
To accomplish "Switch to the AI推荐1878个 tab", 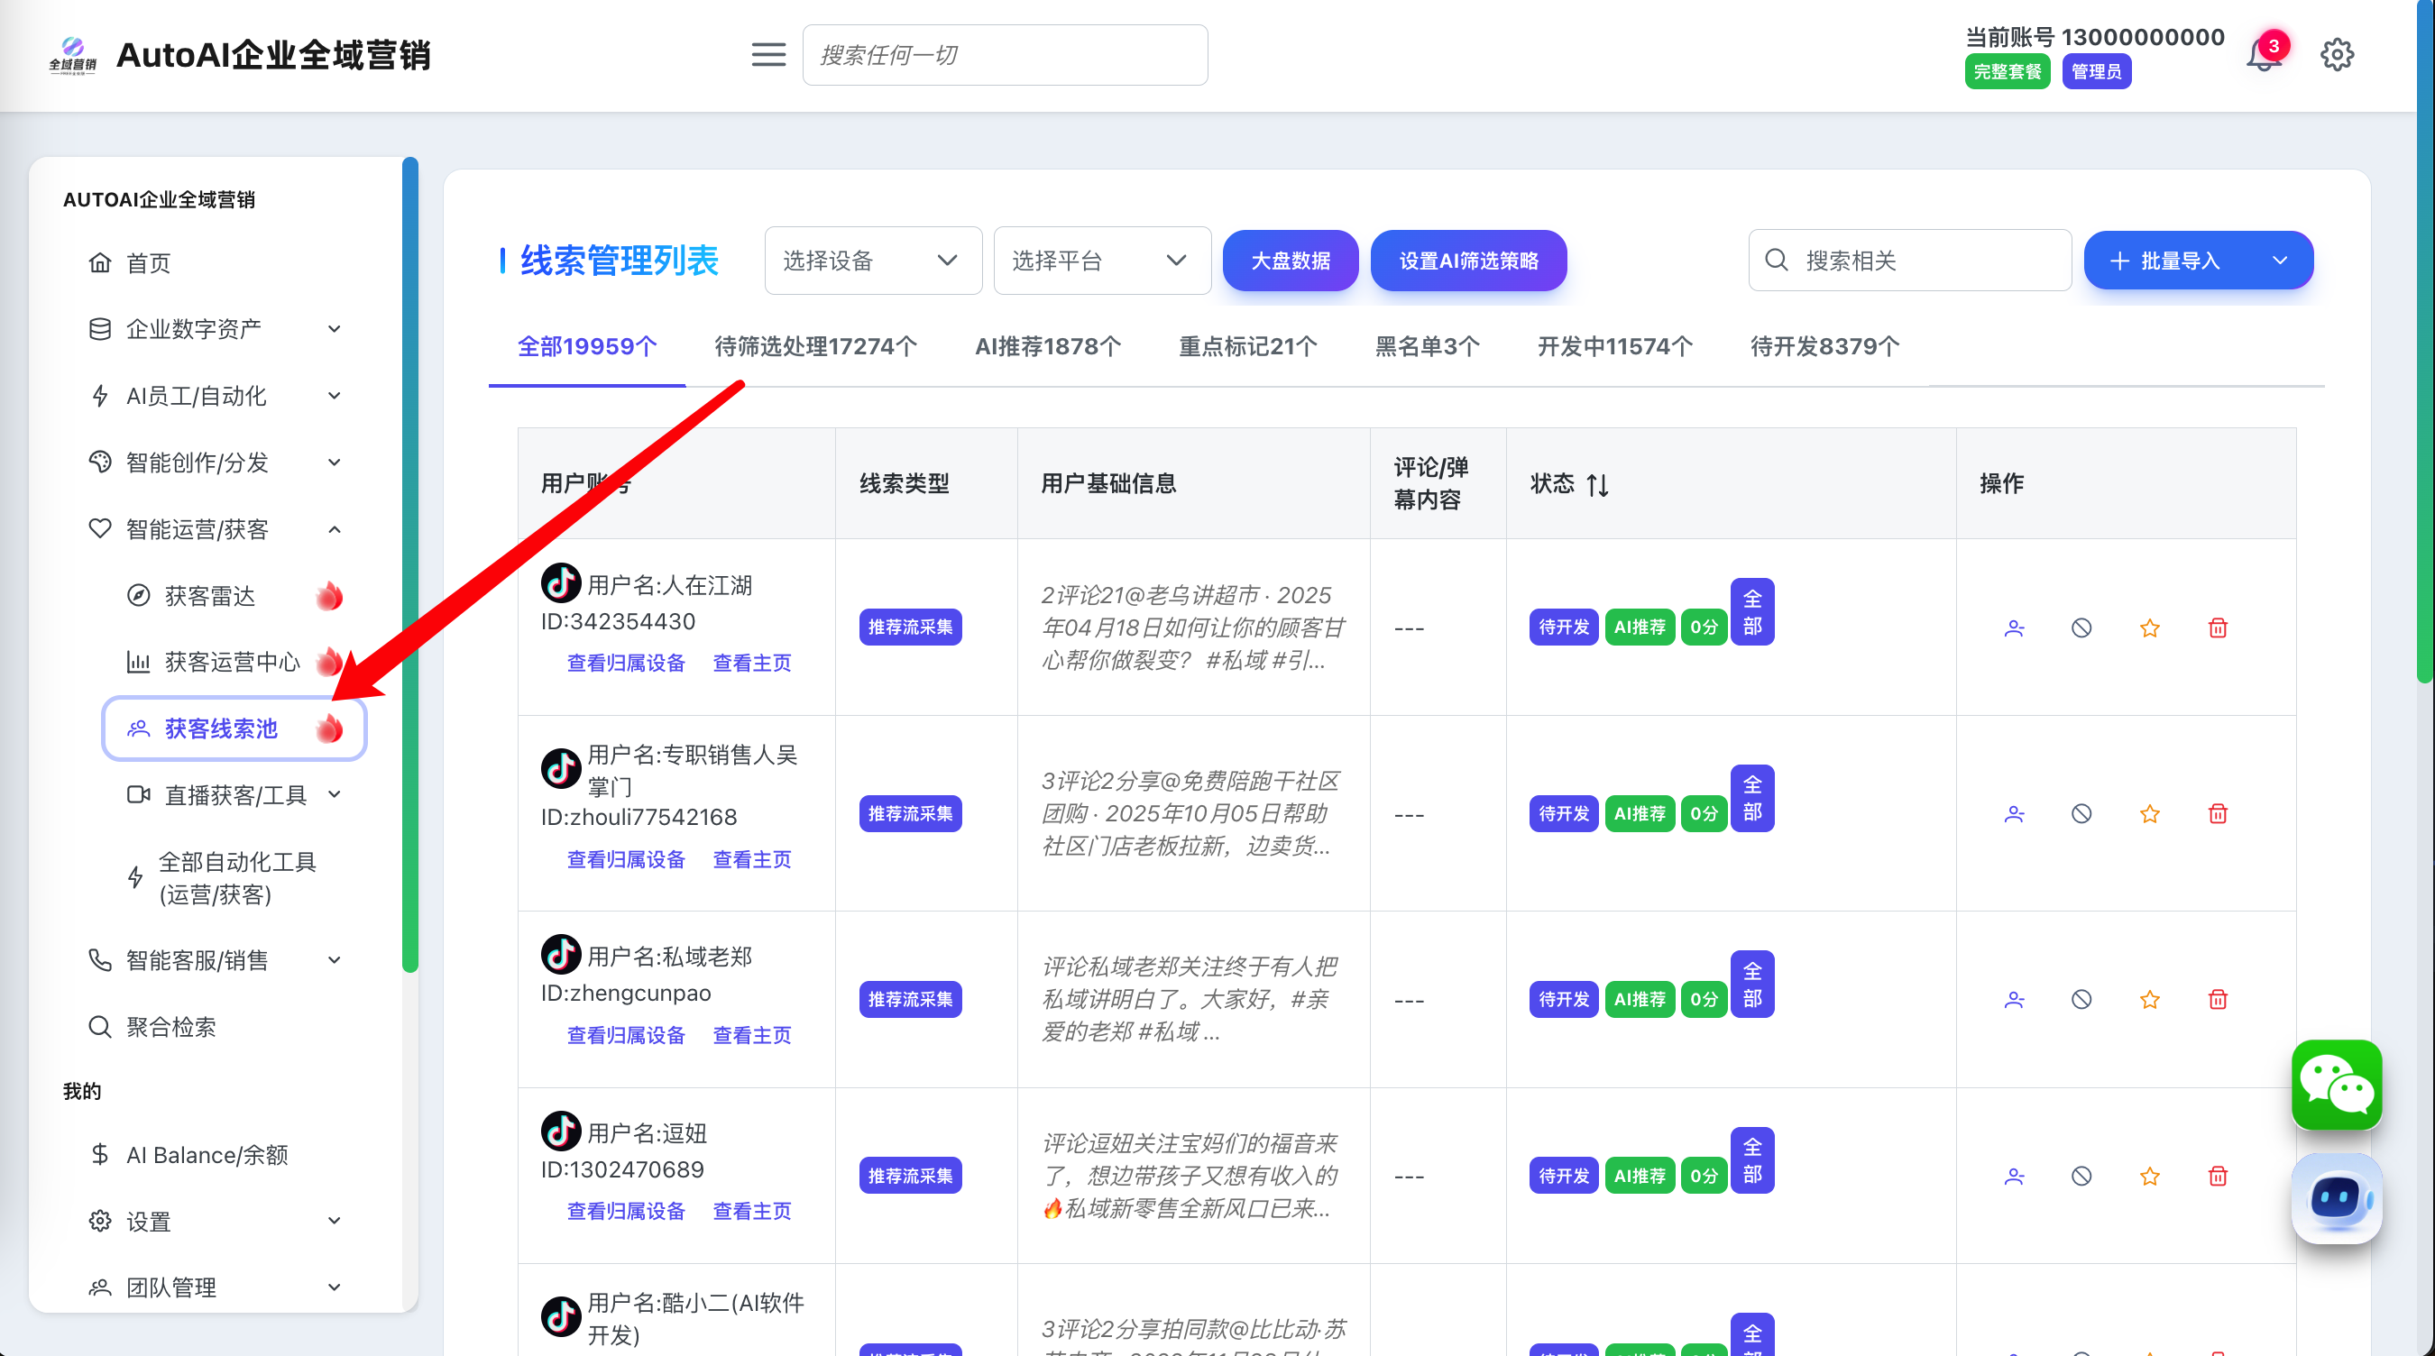I will coord(1047,347).
